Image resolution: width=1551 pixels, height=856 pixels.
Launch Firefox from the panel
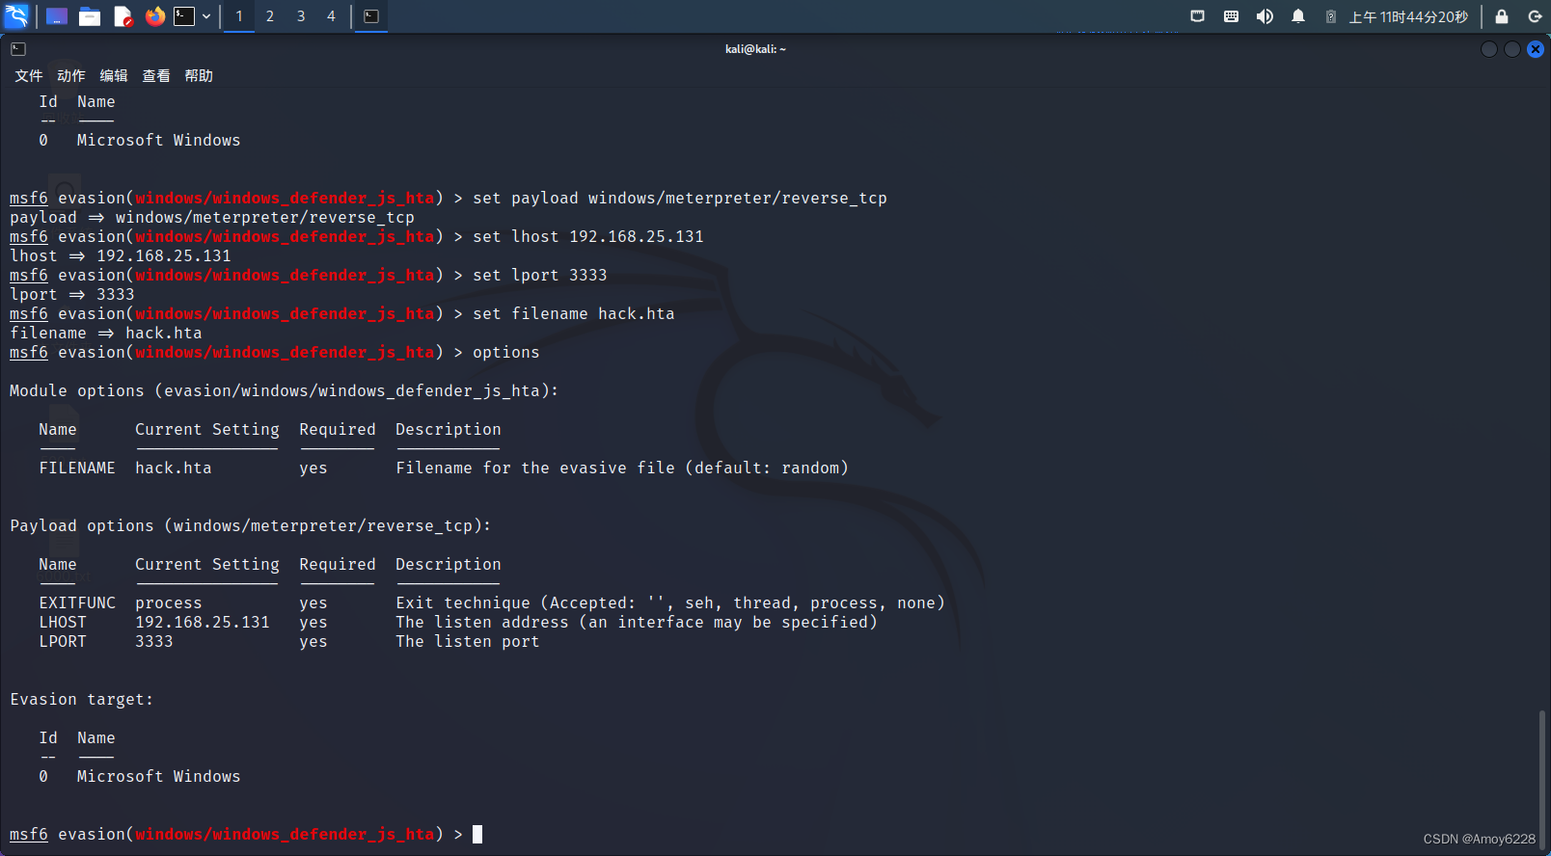155,16
